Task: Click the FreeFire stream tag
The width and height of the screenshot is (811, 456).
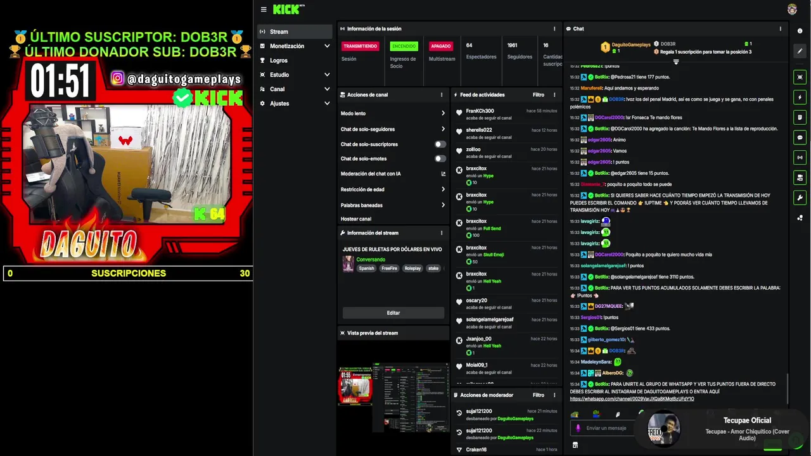Action: (x=389, y=269)
